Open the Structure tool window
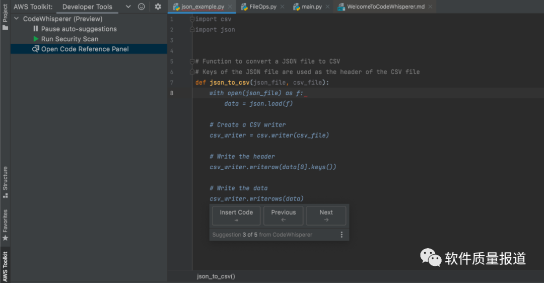544x283 pixels. [x=5, y=182]
